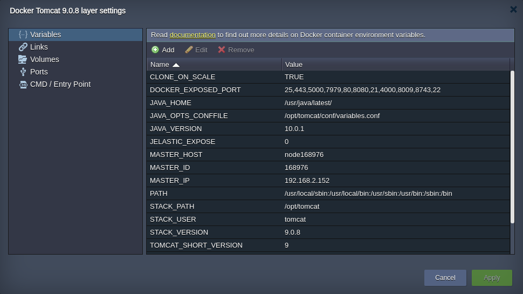
Task: Click the /opt/tomcat/conf/variables.conf value
Action: pyautogui.click(x=332, y=116)
